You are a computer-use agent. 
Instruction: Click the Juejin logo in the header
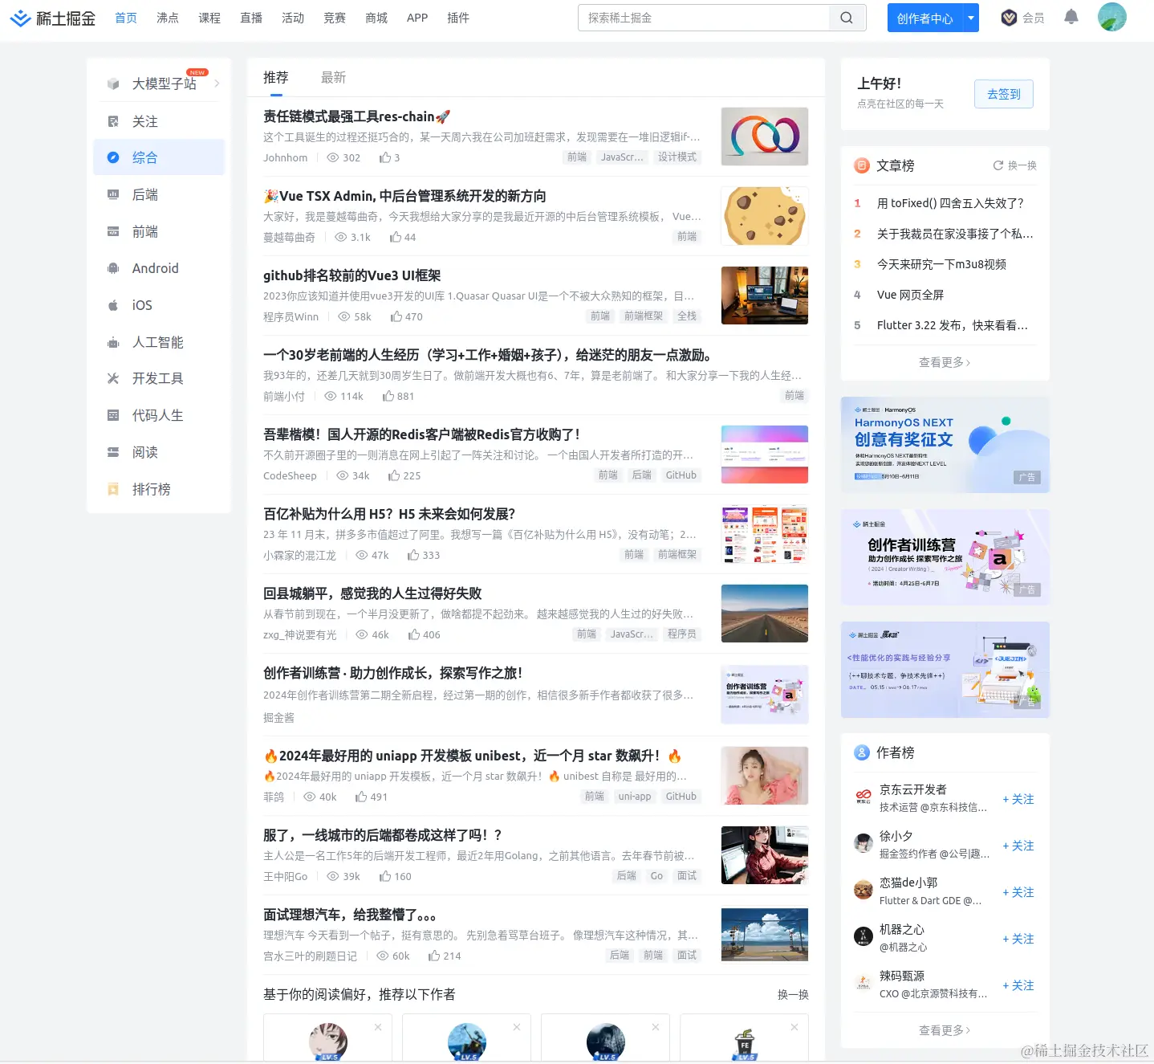pyautogui.click(x=53, y=18)
